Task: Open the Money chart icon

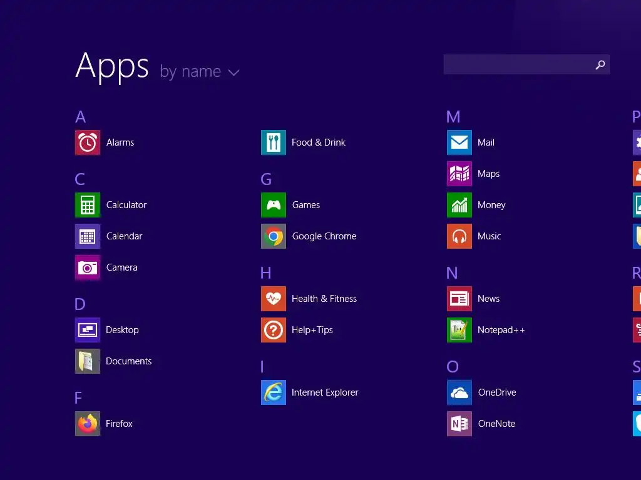Action: tap(459, 205)
